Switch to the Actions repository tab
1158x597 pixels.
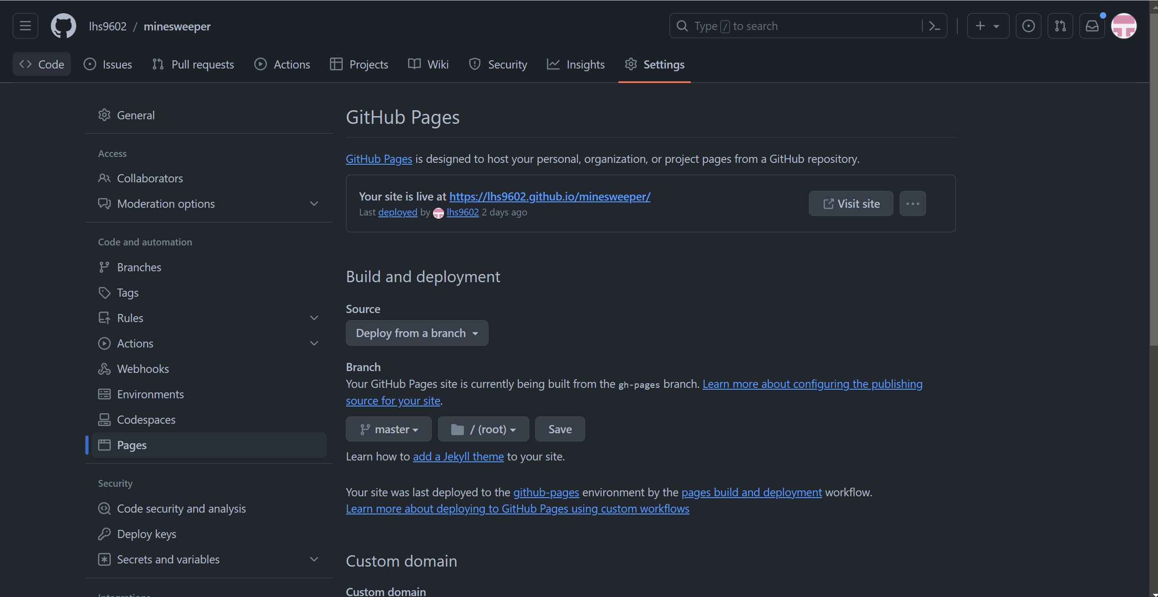(282, 64)
